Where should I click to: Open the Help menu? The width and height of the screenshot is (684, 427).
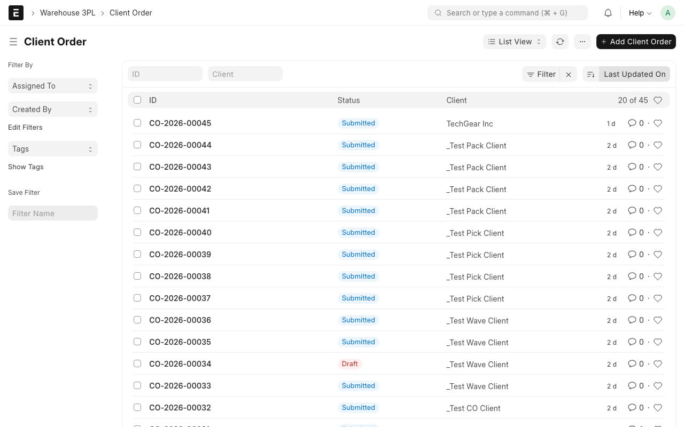tap(639, 12)
